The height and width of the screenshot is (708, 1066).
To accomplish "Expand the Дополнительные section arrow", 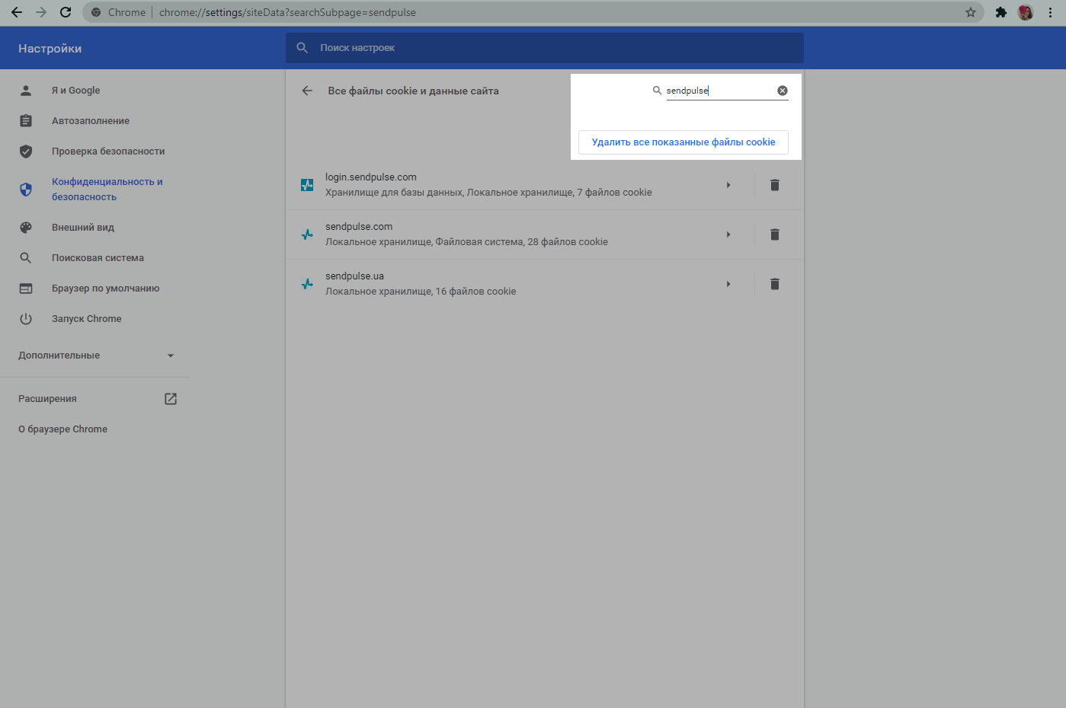I will coord(171,356).
